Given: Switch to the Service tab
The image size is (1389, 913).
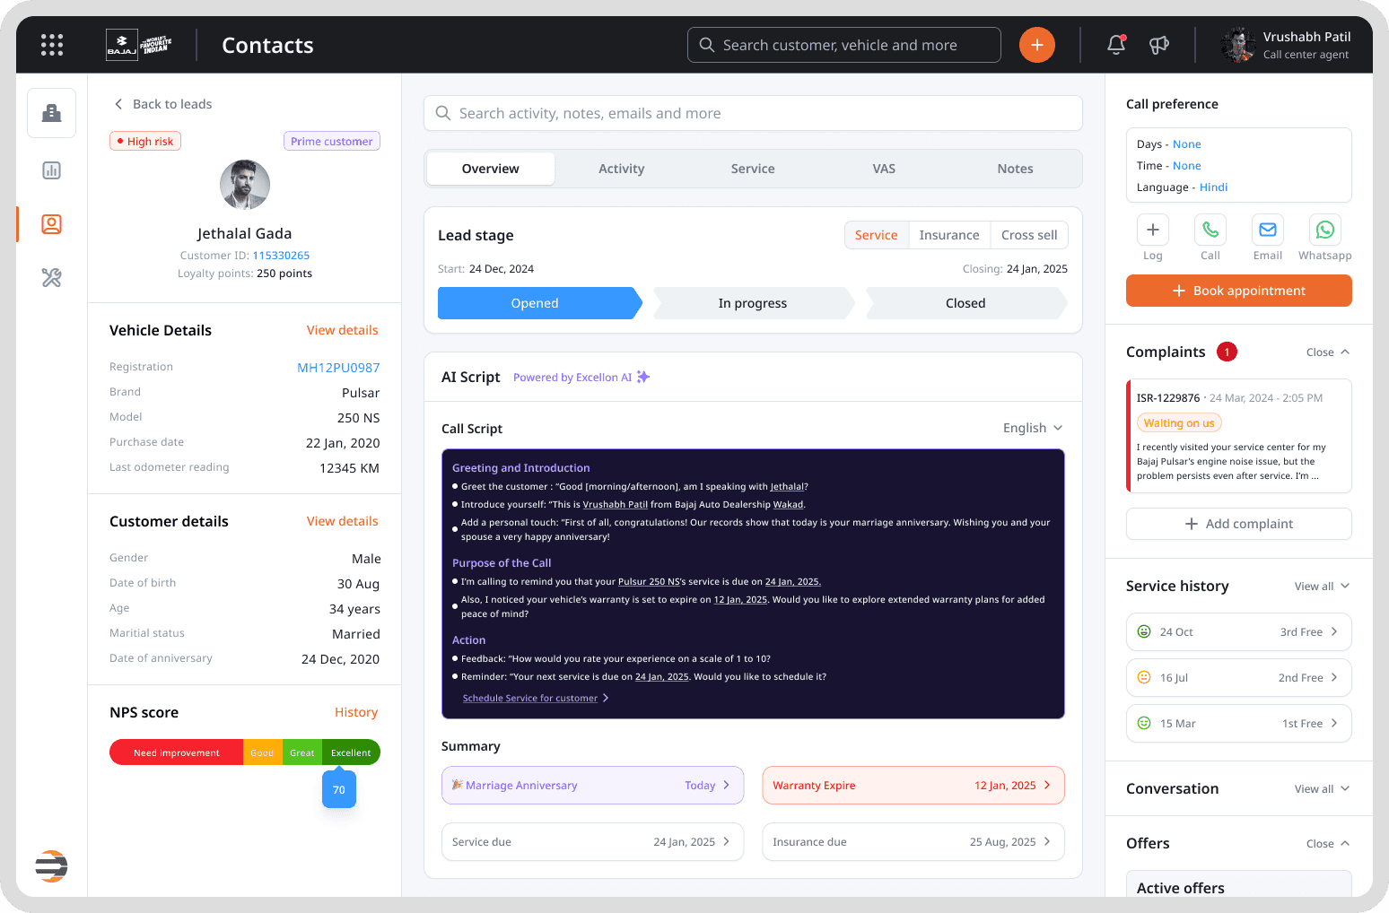Looking at the screenshot, I should [753, 169].
